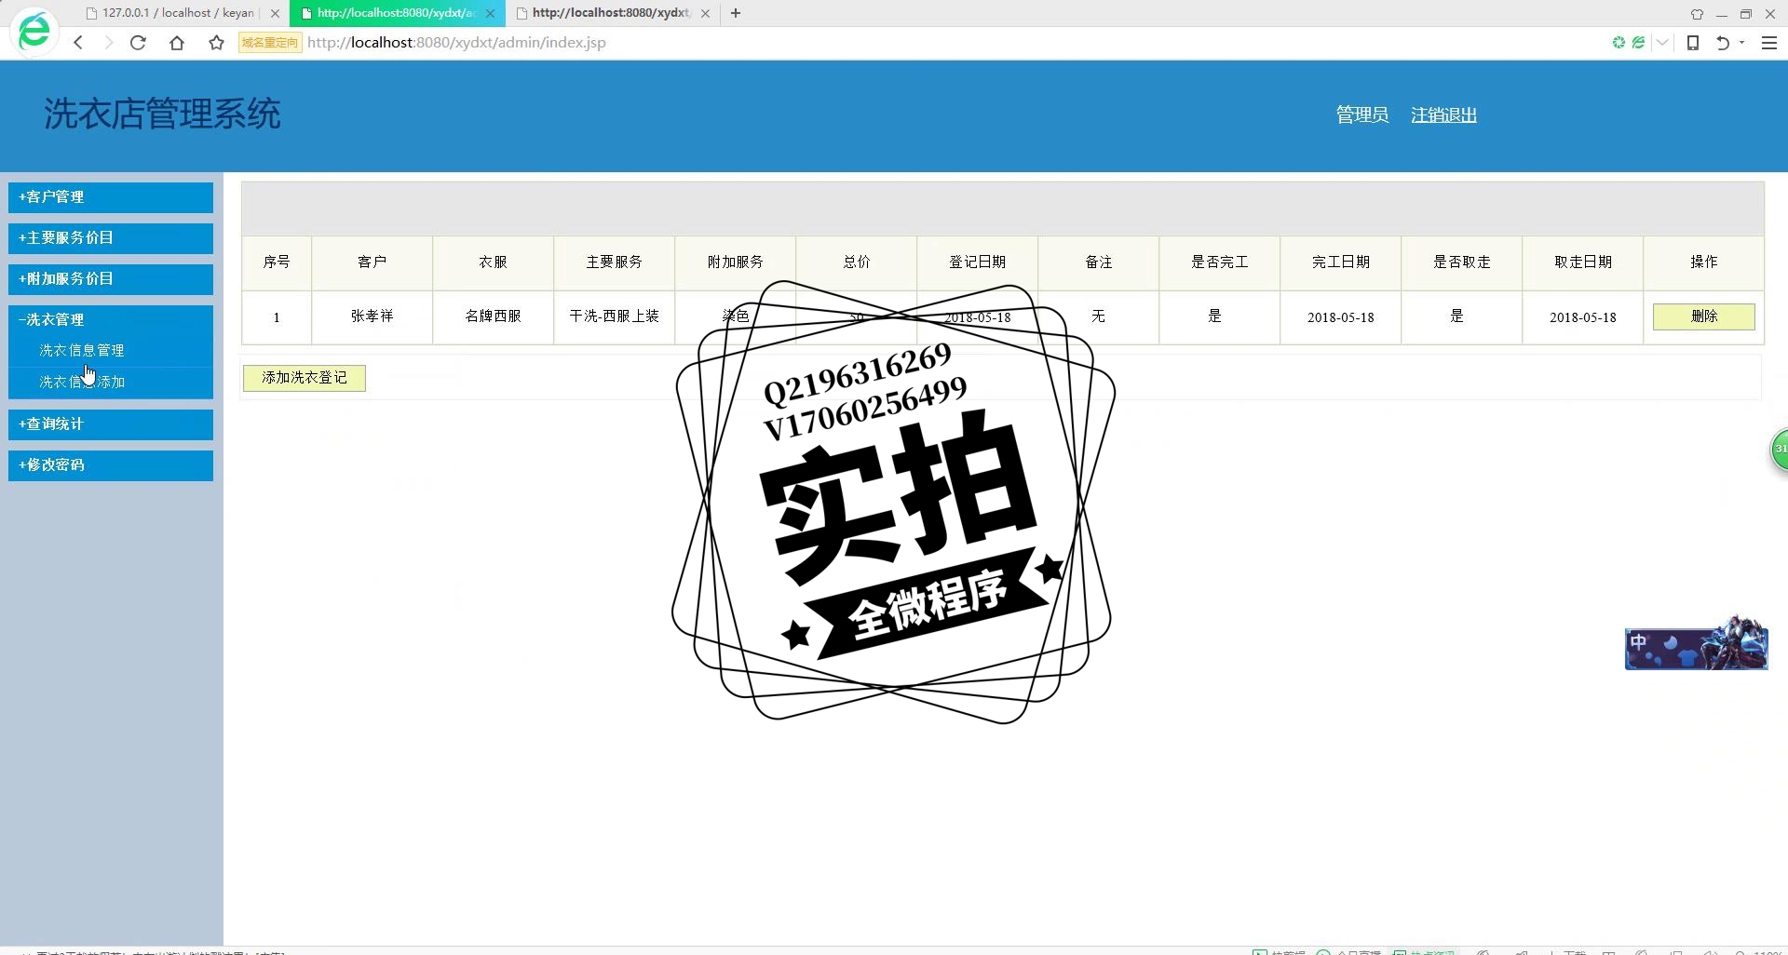This screenshot has width=1788, height=955.
Task: Click the 添加洗衣登记 button
Action: tap(305, 378)
